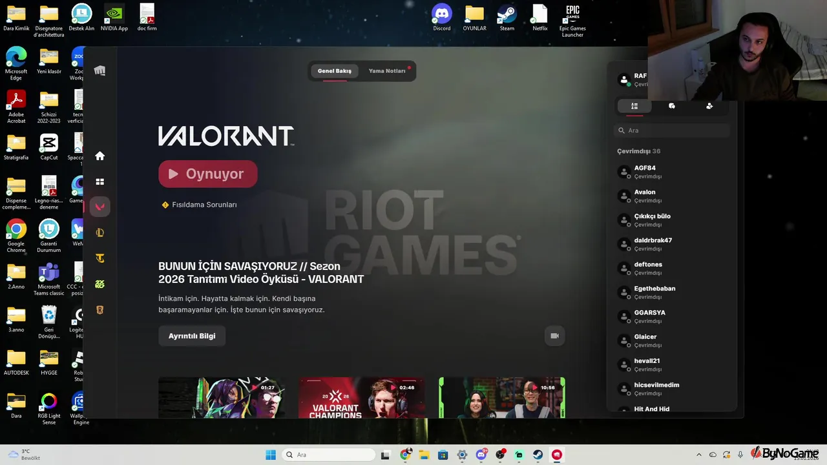Open Adobe Acrobat desktop shortcut
Image resolution: width=827 pixels, height=465 pixels.
click(x=16, y=107)
